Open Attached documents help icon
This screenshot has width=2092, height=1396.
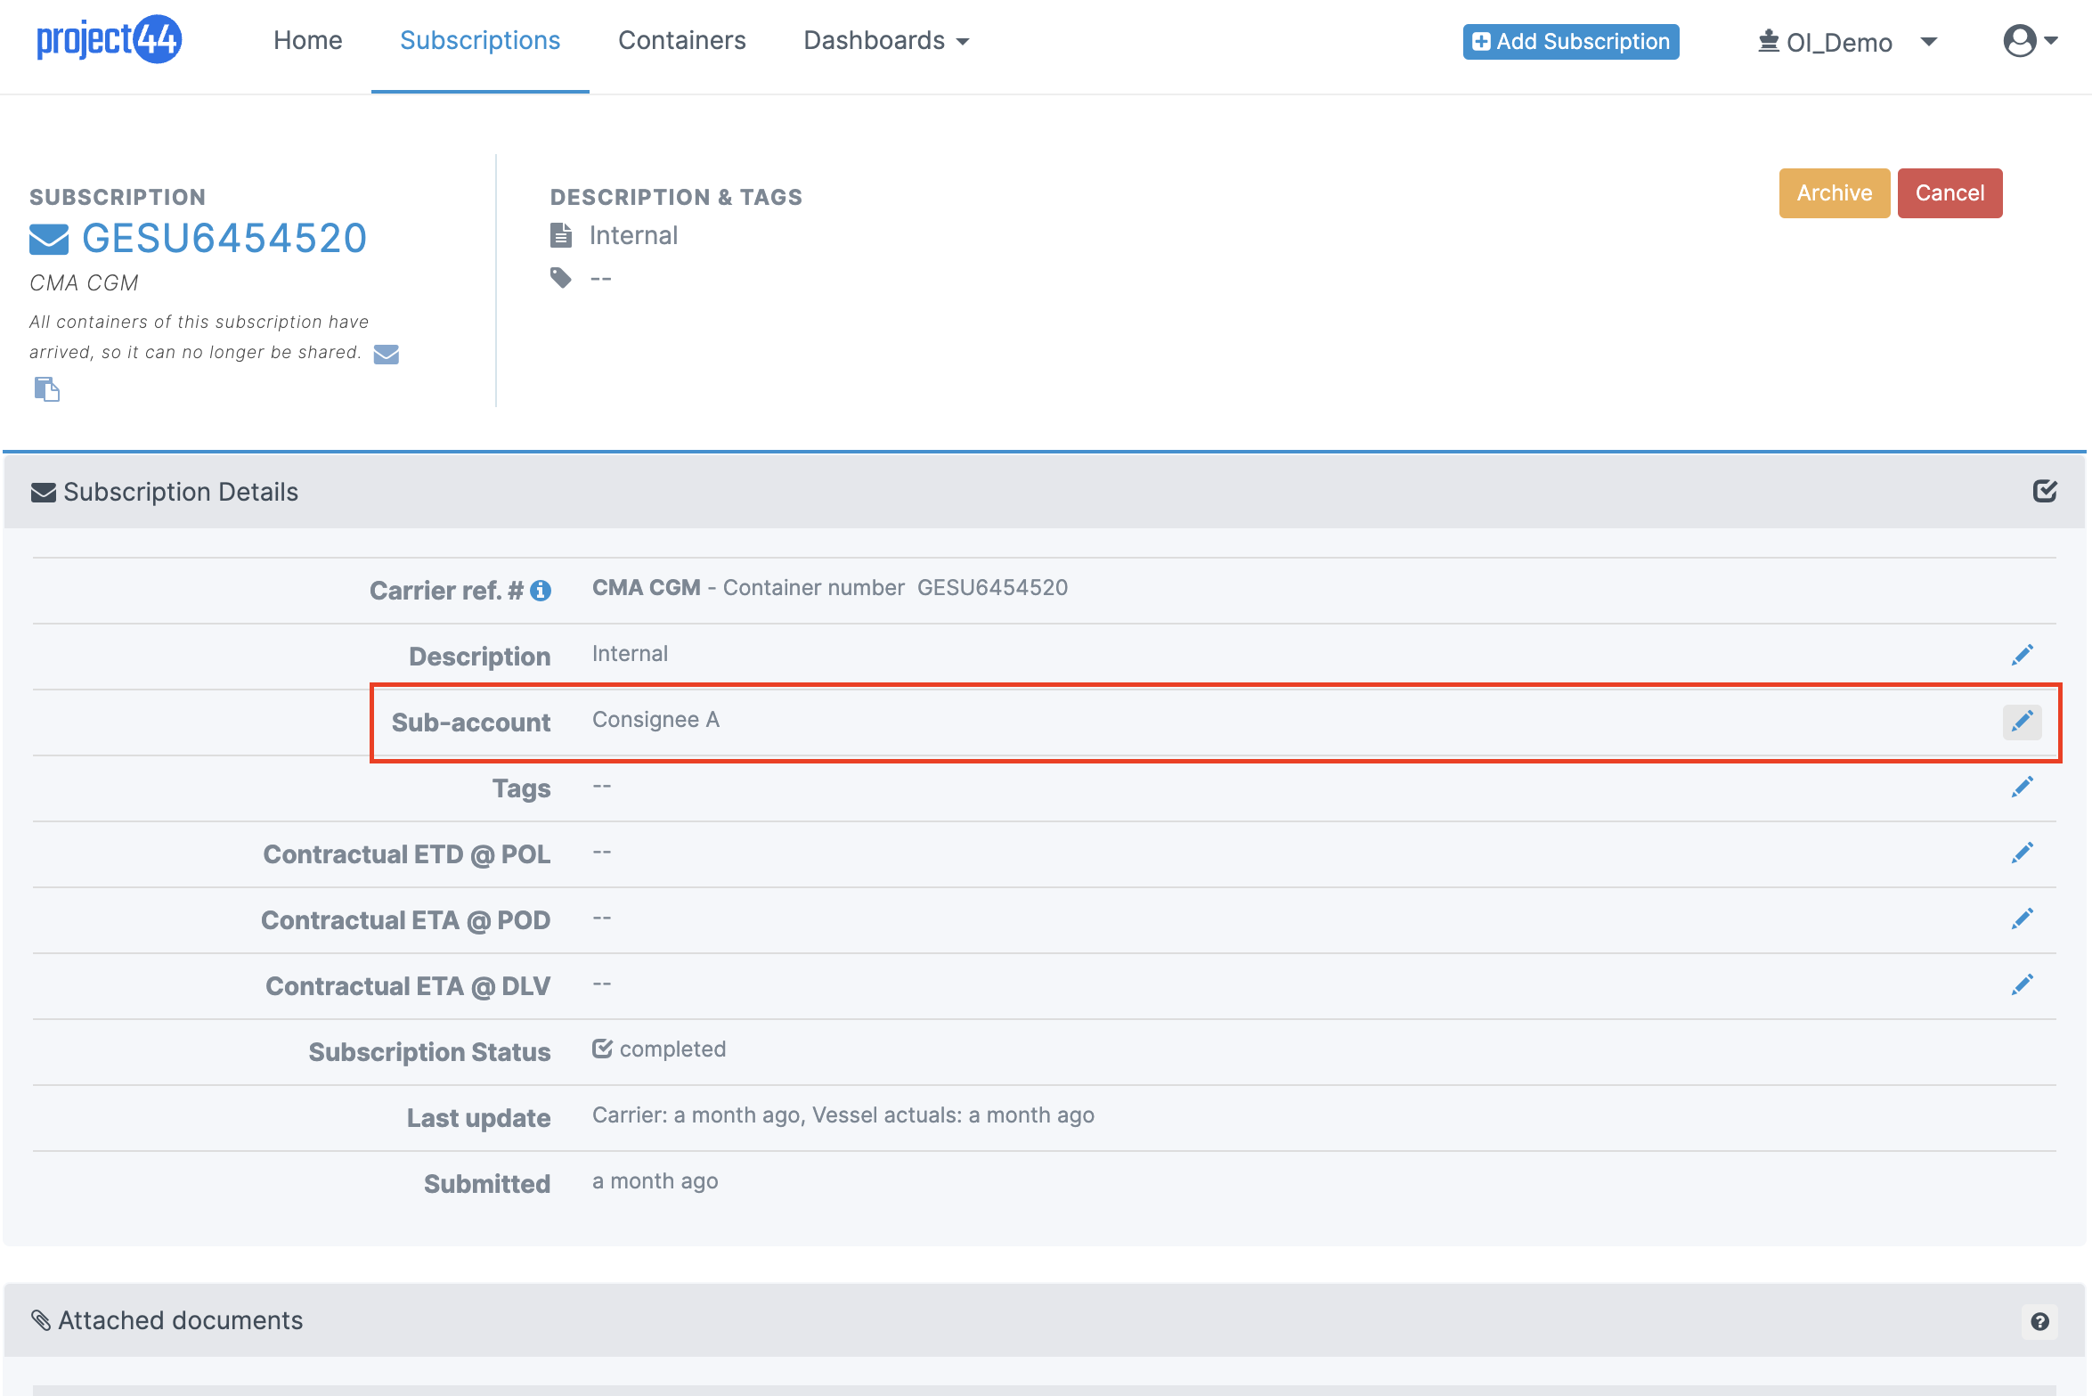point(2039,1322)
